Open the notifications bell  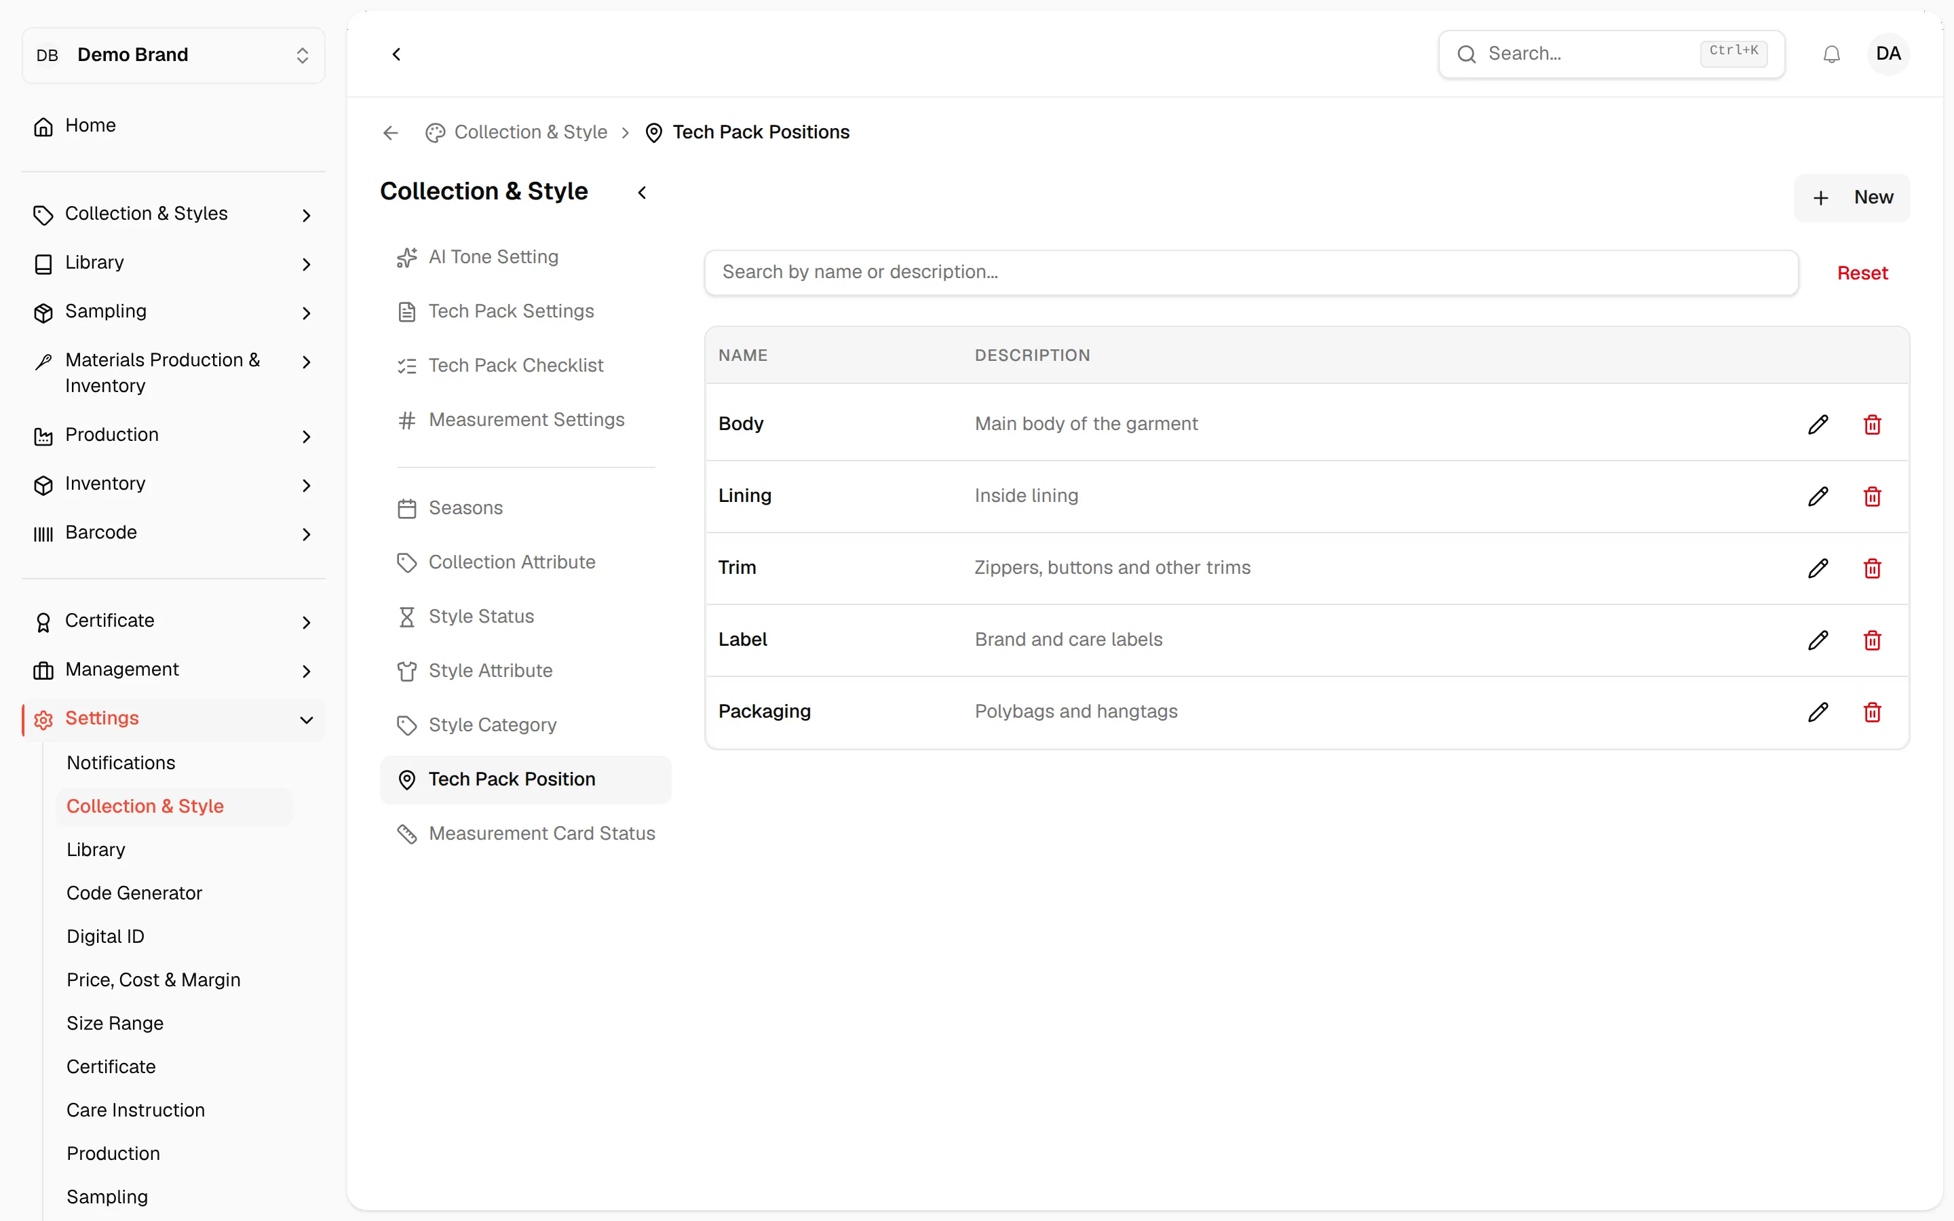(x=1831, y=54)
